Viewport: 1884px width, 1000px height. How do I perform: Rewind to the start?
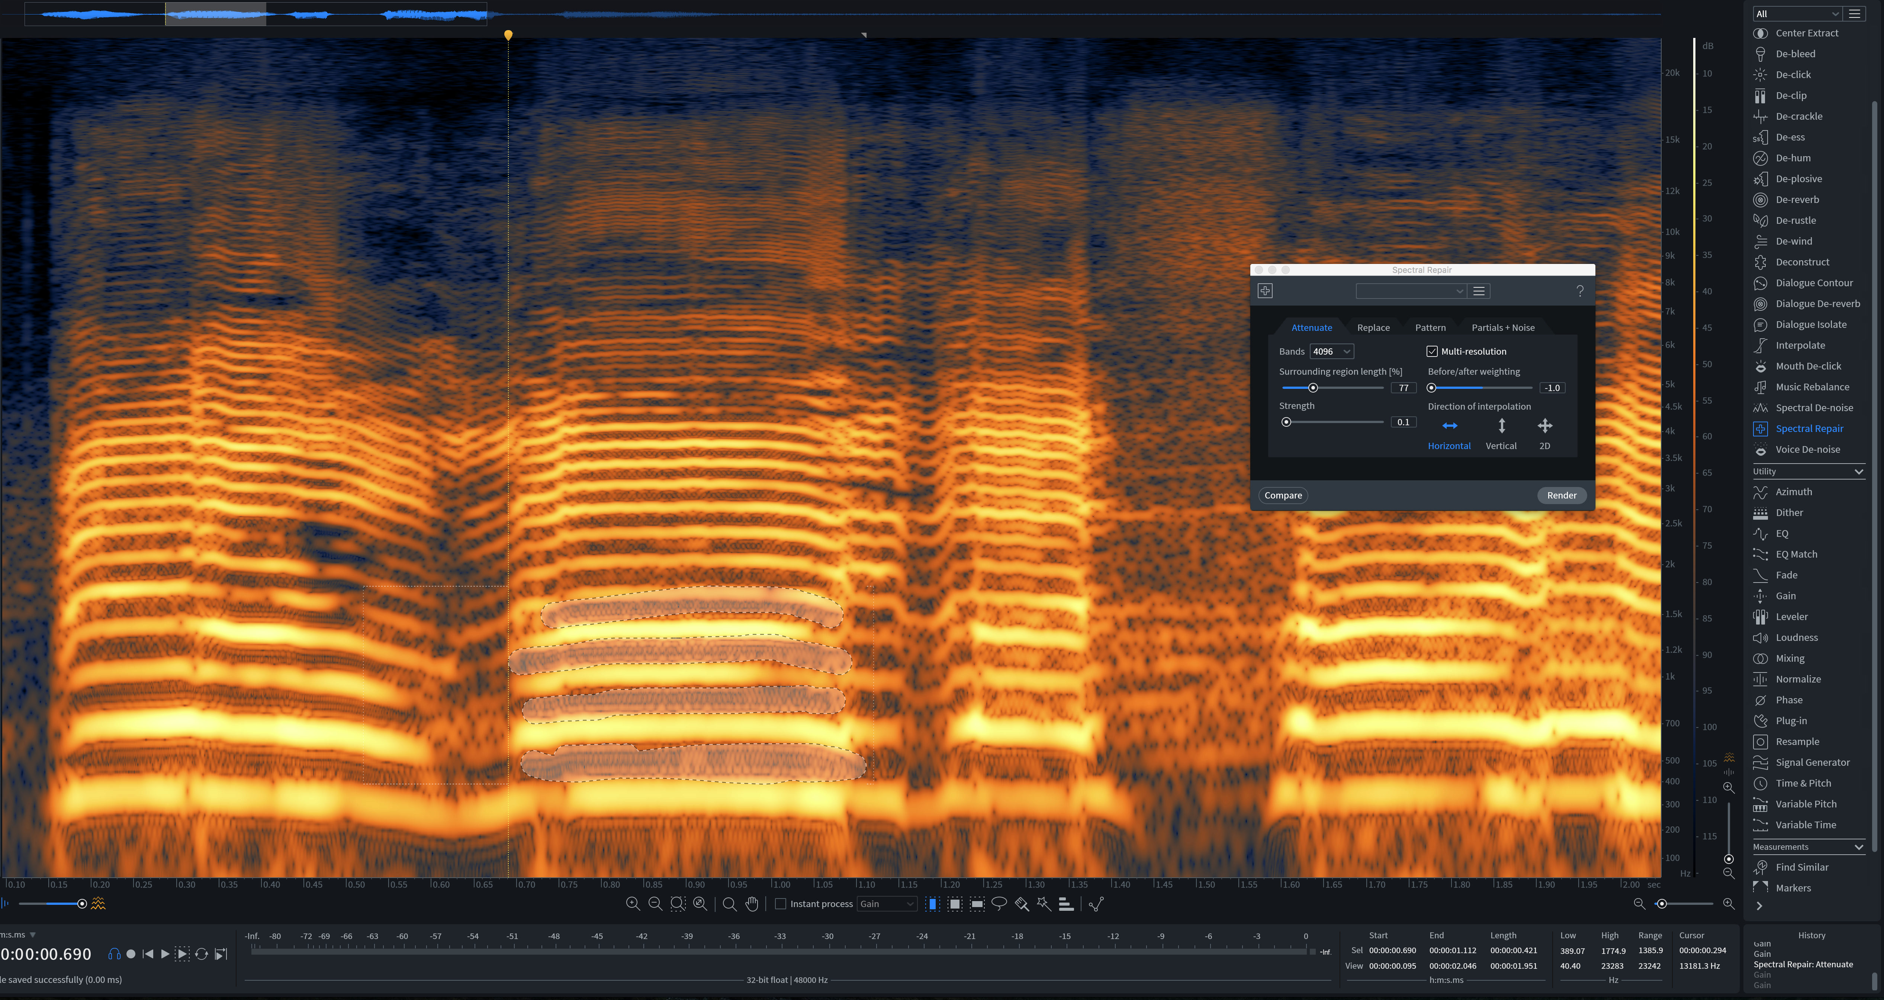pyautogui.click(x=148, y=954)
